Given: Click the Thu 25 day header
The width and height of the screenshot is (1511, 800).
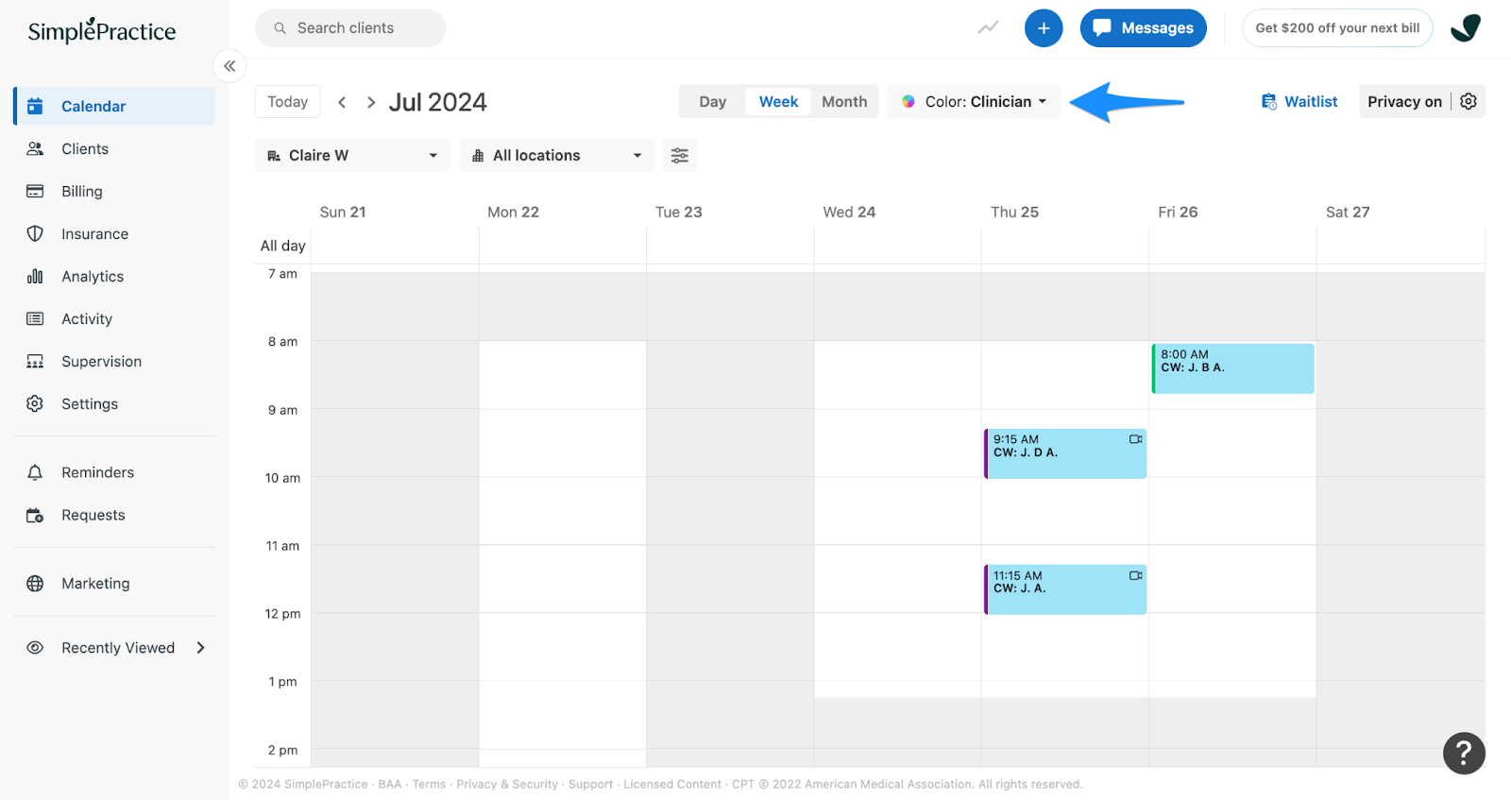Looking at the screenshot, I should tap(1014, 213).
